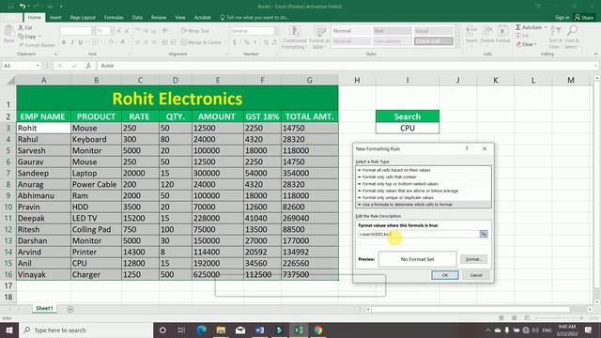The image size is (601, 338).
Task: Click the Insert cells icon
Action: [471, 31]
